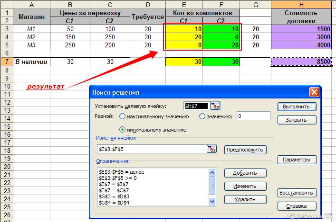Click cell В наличии

pyautogui.click(x=32, y=62)
